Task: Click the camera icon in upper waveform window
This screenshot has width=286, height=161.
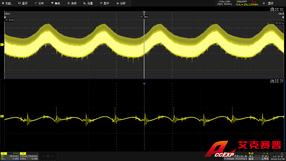Action: 272,9
